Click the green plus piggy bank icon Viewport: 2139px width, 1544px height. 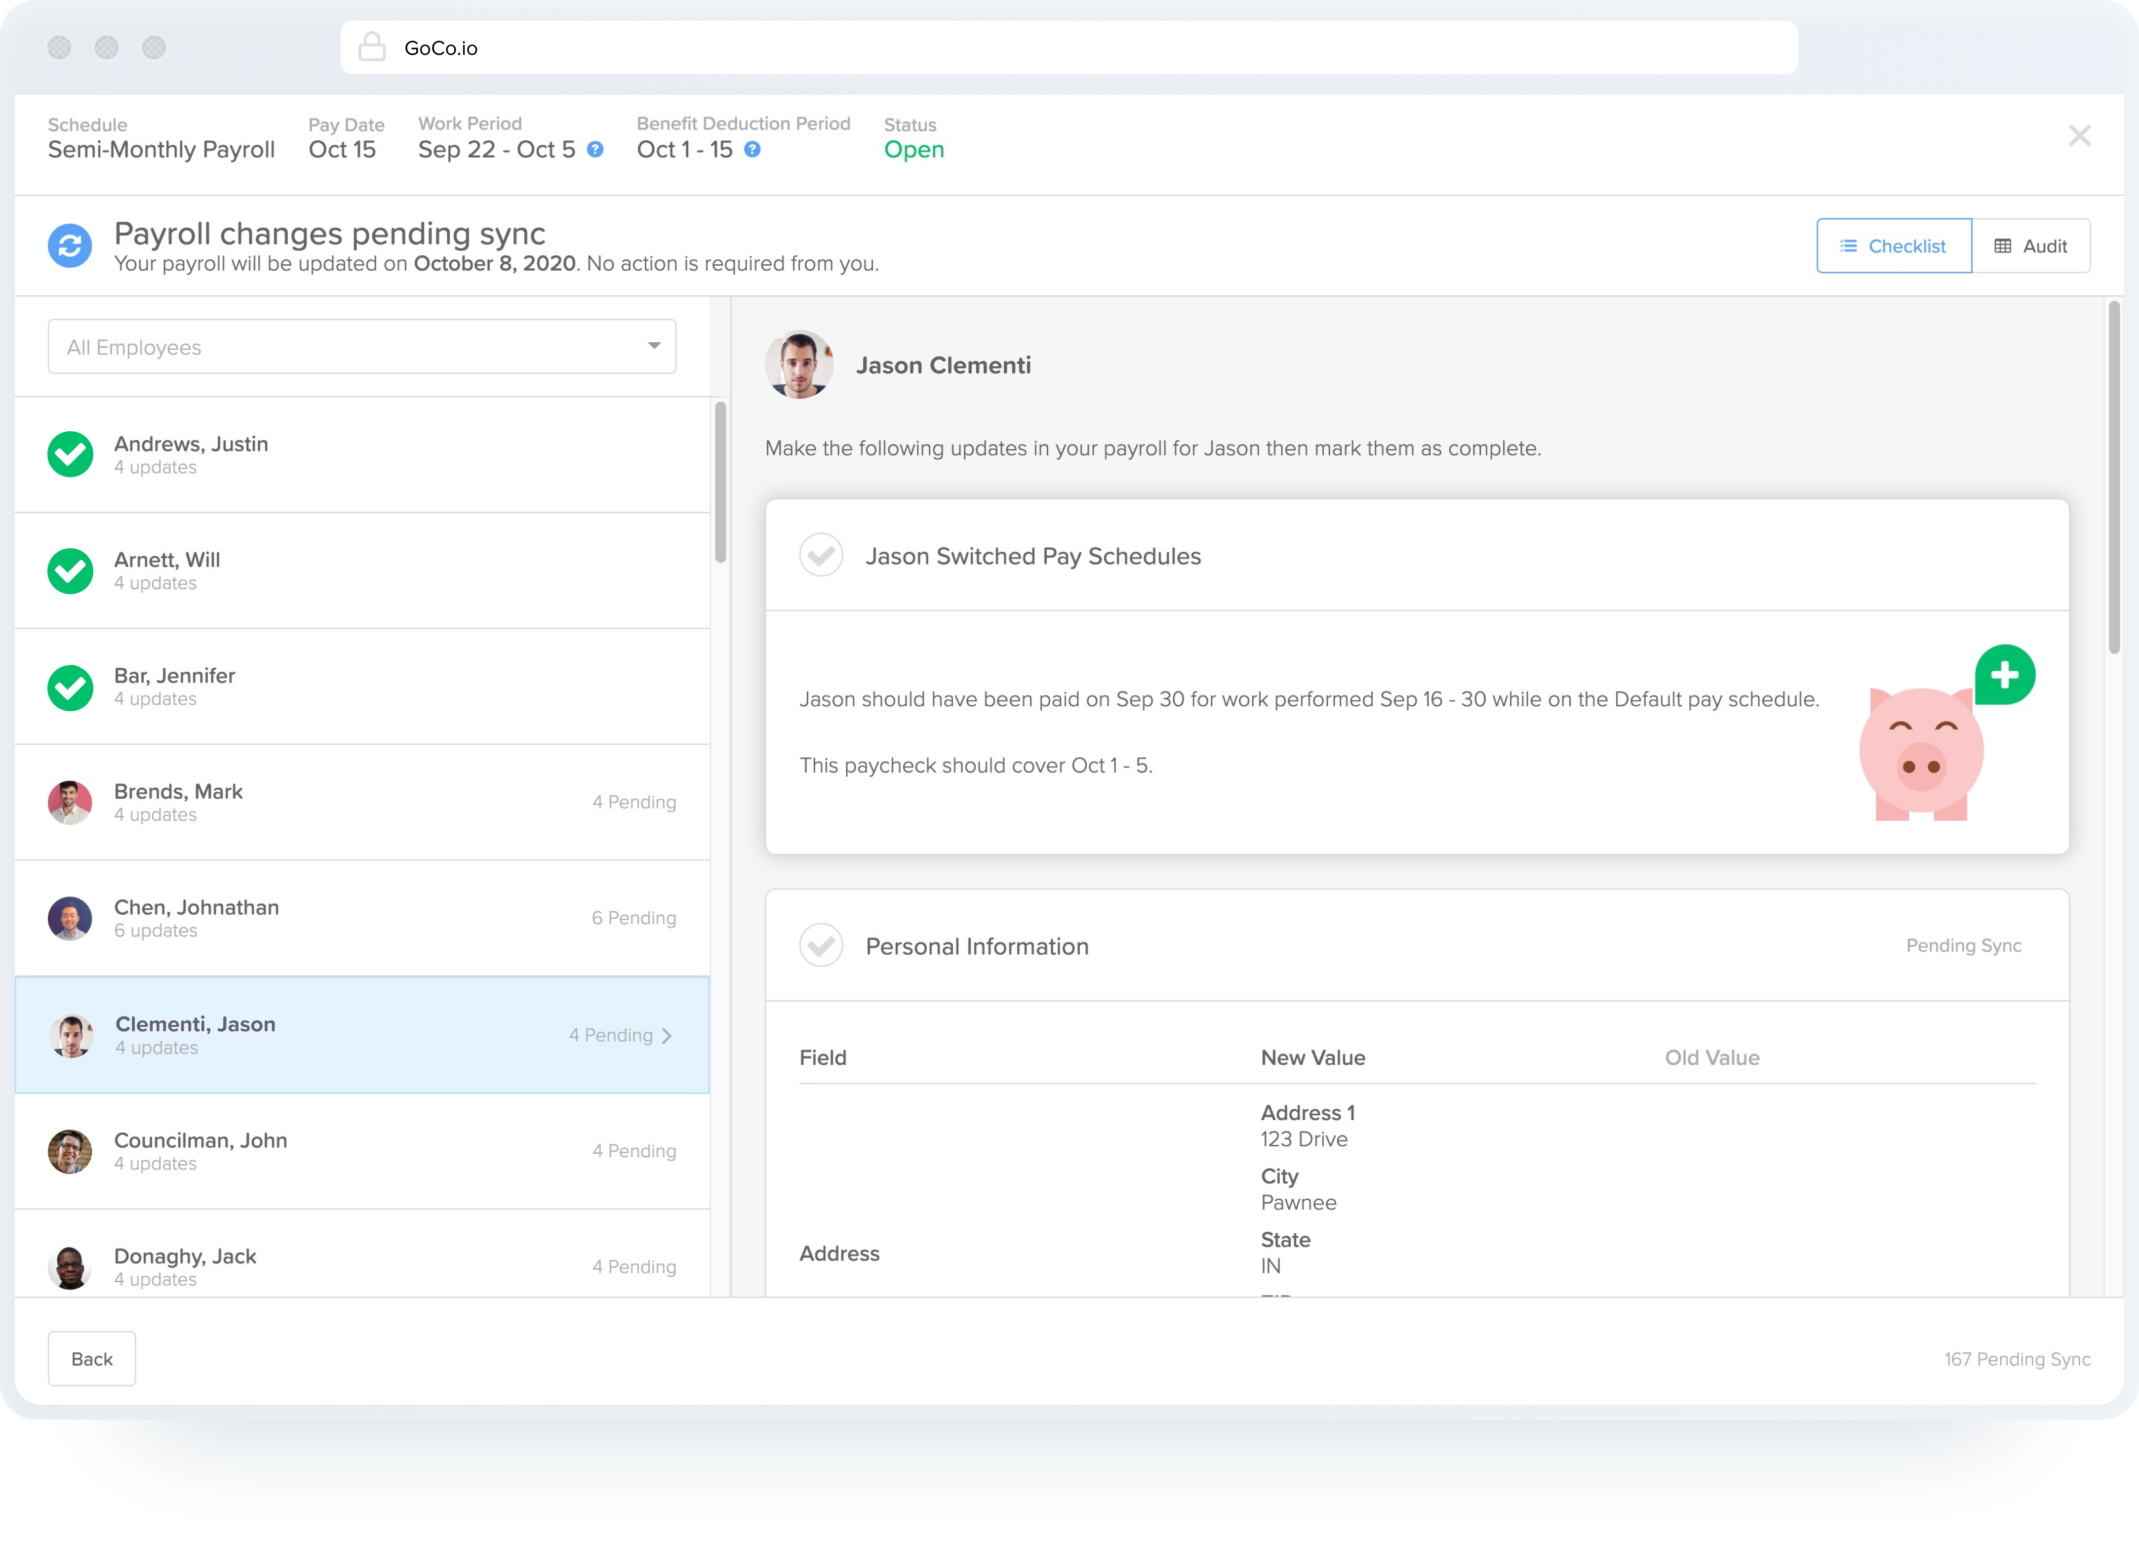pyautogui.click(x=2004, y=675)
